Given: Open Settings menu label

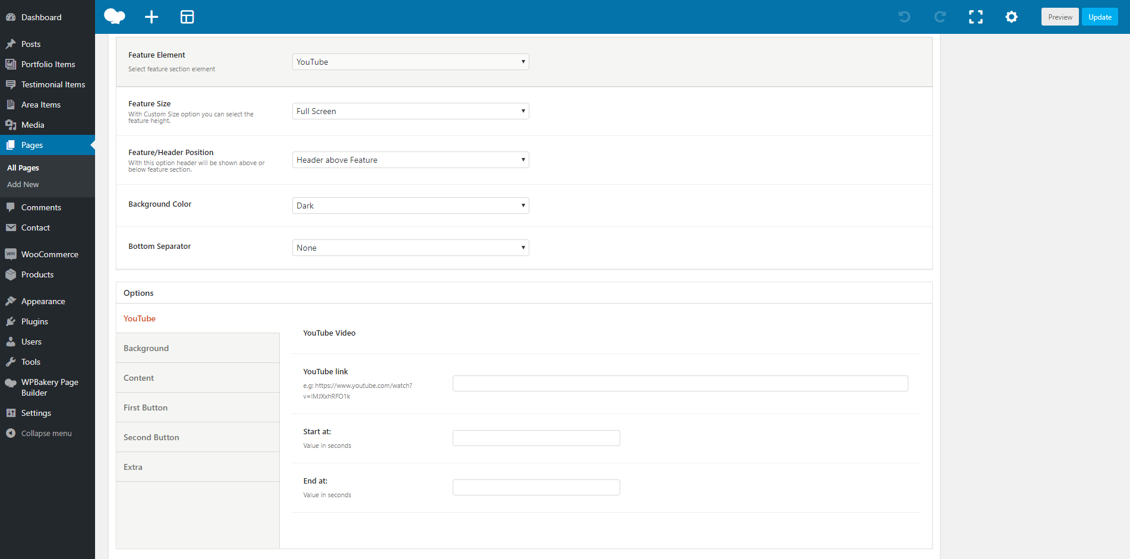Looking at the screenshot, I should (36, 413).
